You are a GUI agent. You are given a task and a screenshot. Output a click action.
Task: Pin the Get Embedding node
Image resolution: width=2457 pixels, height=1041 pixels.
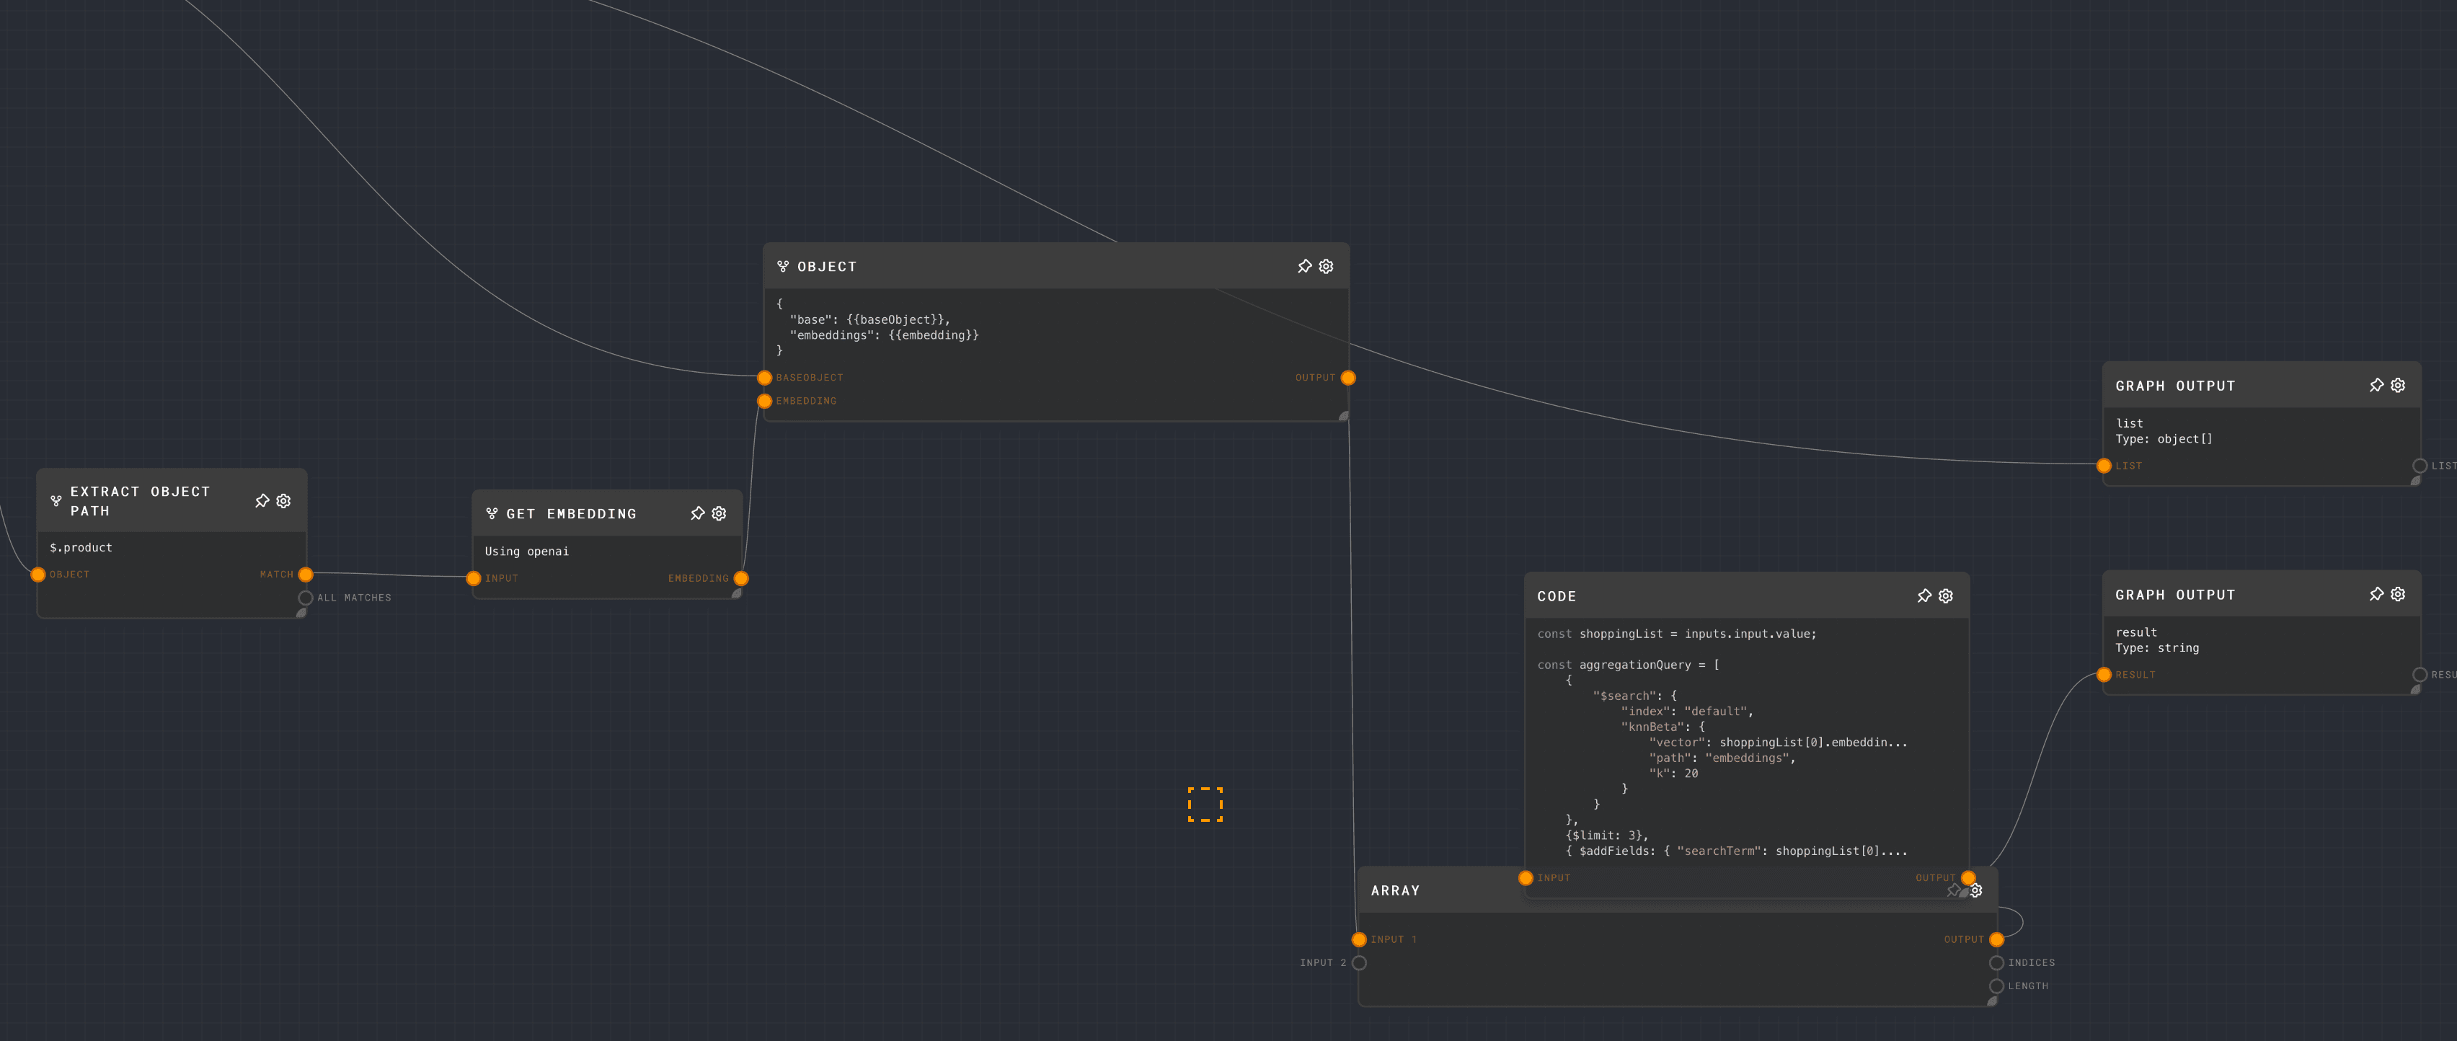[x=697, y=513]
